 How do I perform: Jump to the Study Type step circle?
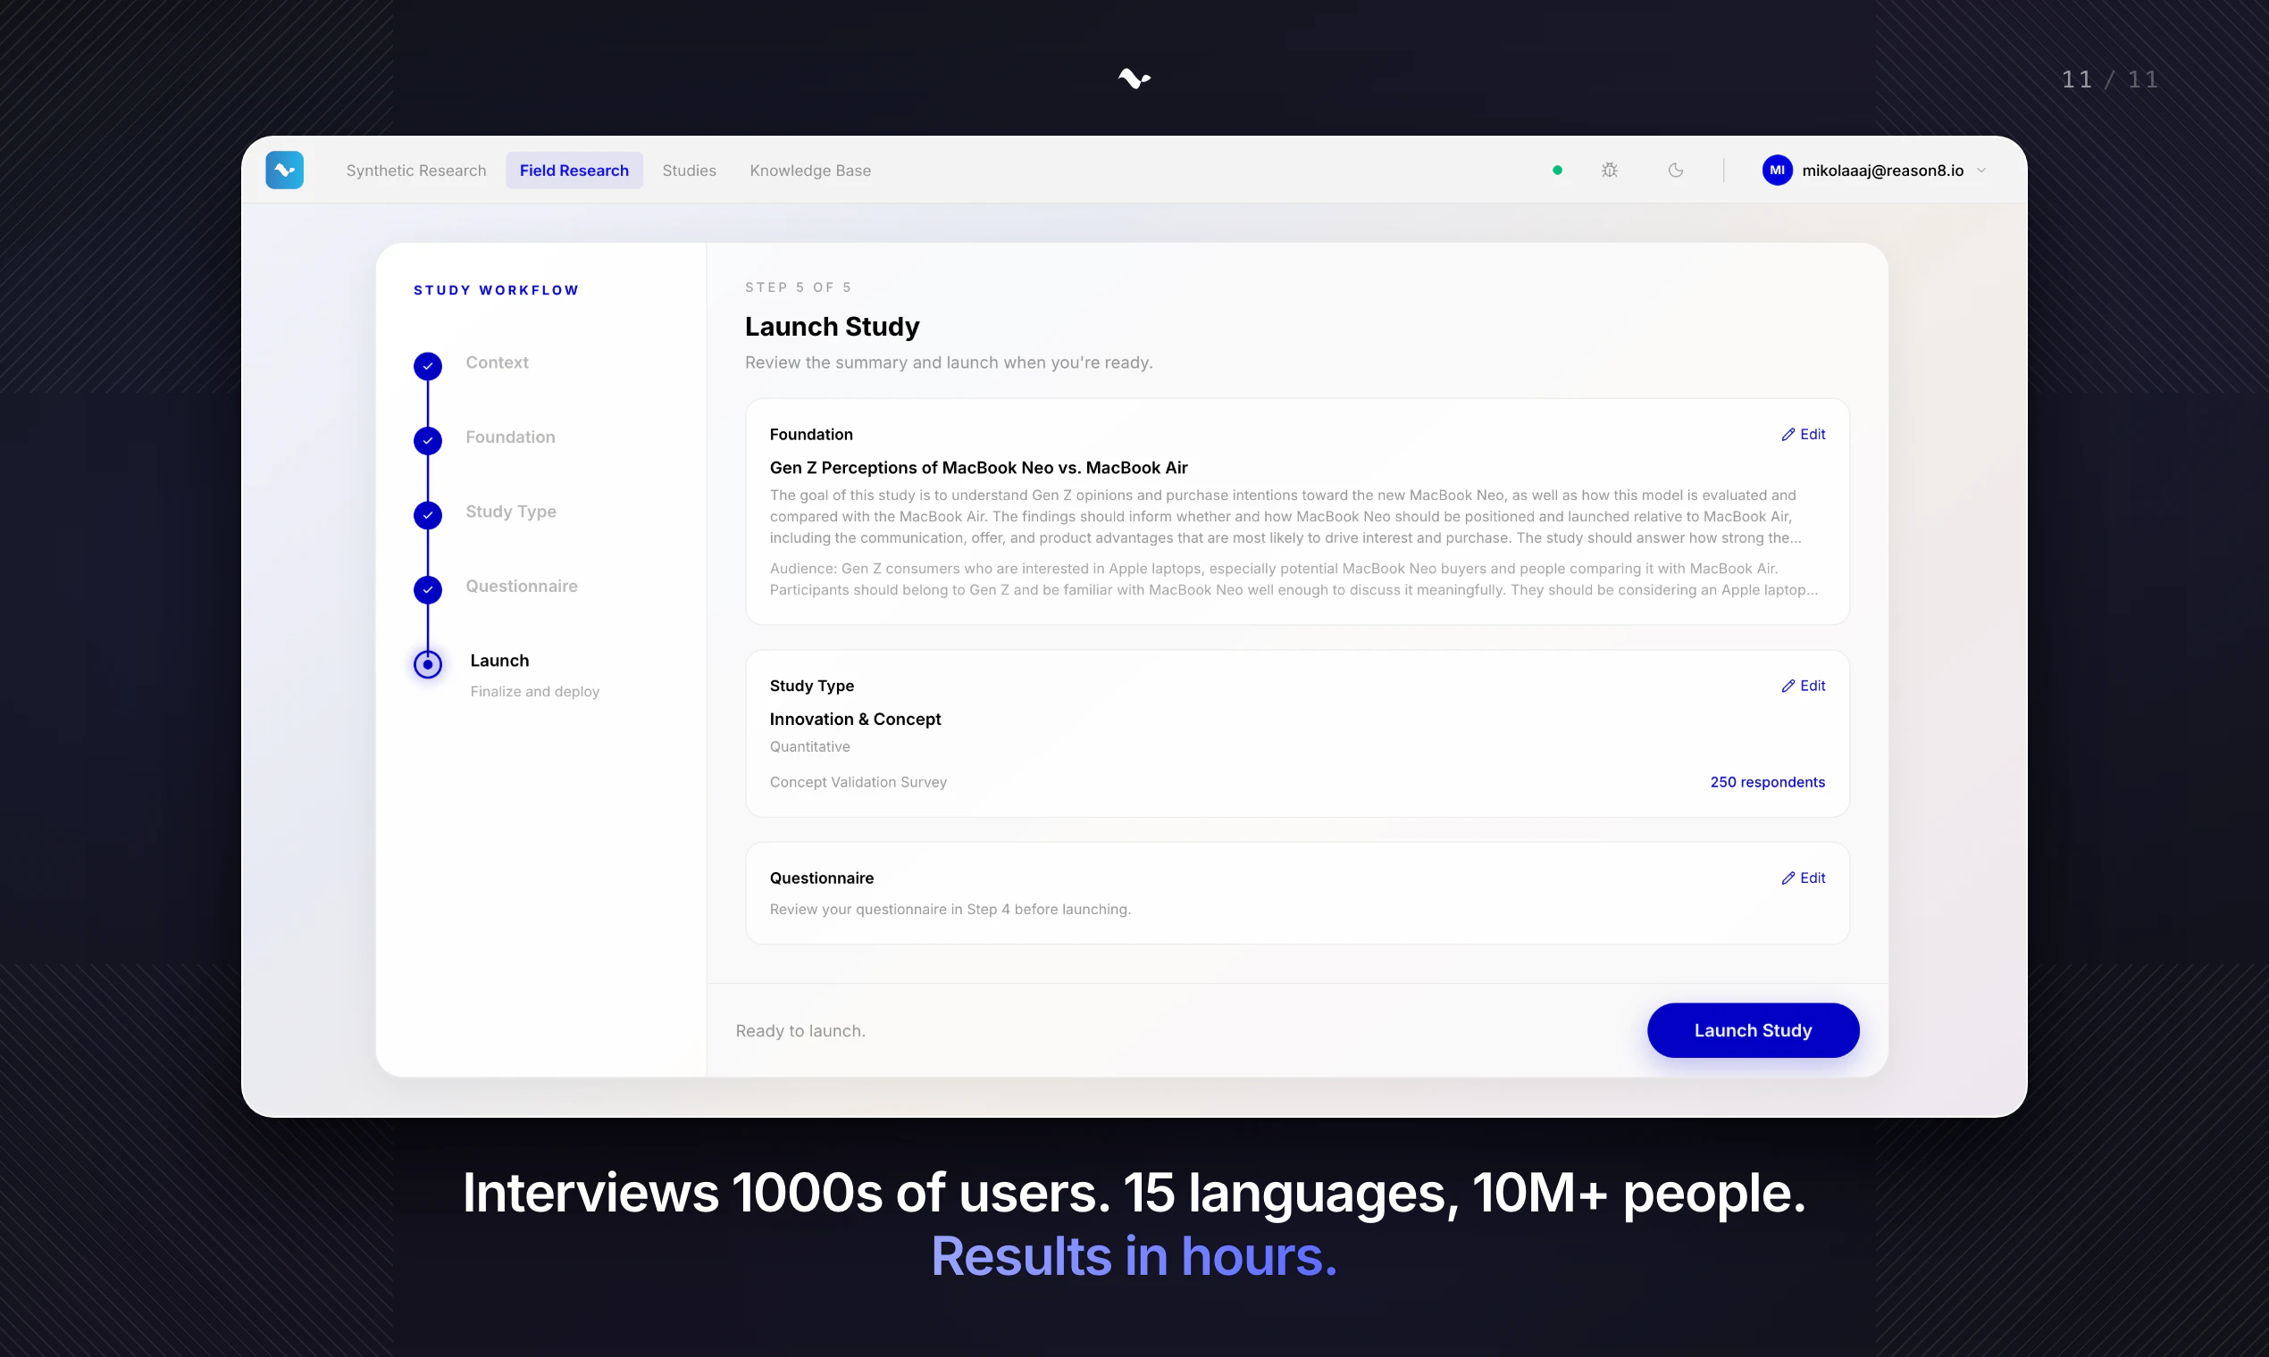427,515
